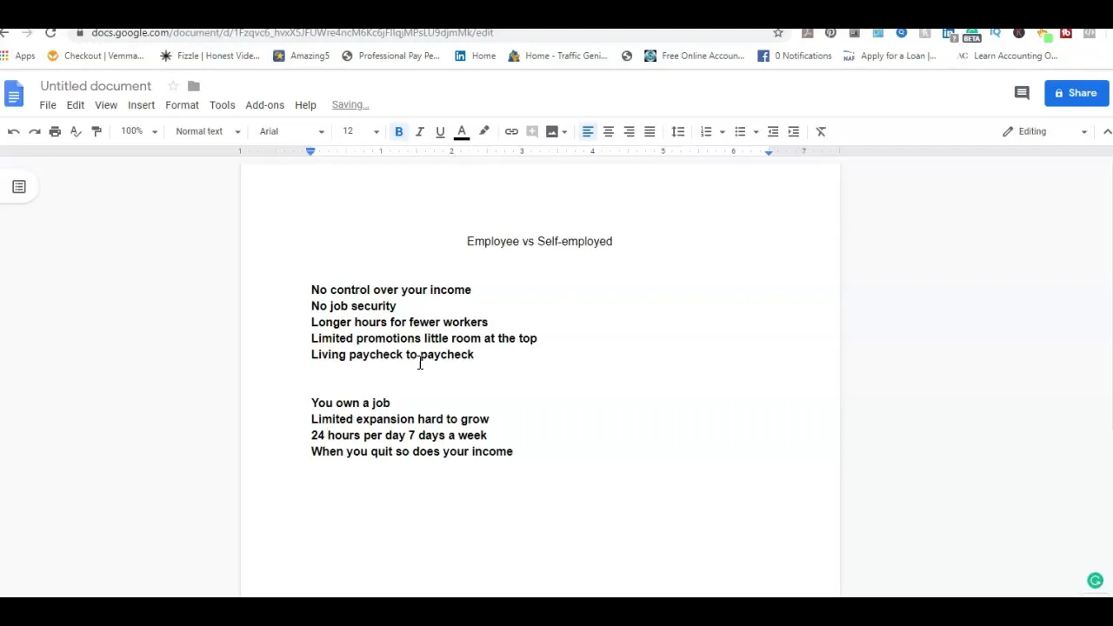This screenshot has width=1113, height=626.
Task: Open the File menu
Action: [x=48, y=105]
